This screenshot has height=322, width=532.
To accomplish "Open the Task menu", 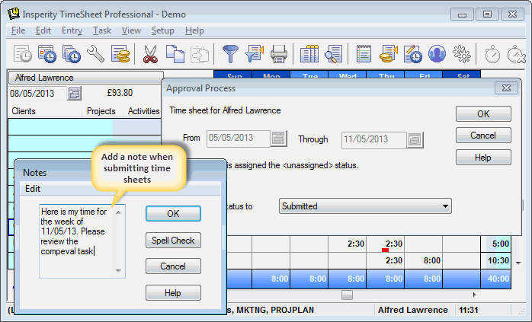I will tap(102, 30).
